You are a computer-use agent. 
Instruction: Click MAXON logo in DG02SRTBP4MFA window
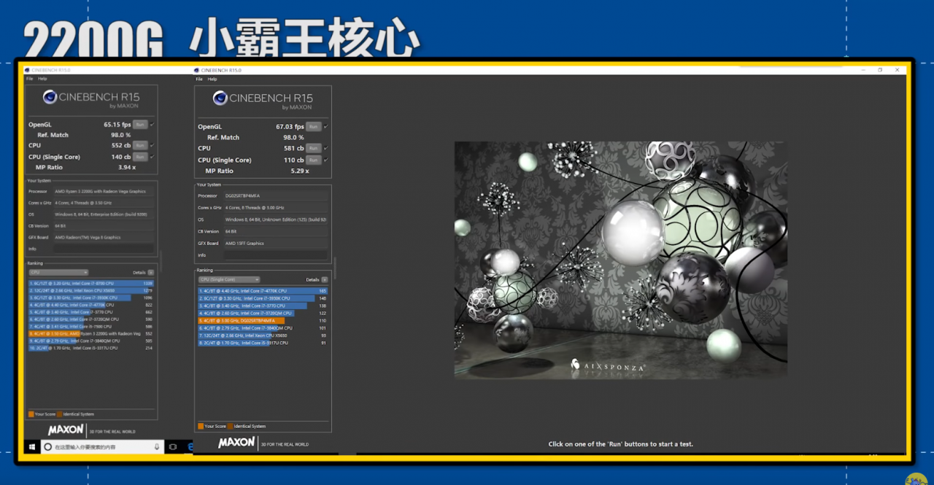tap(236, 443)
